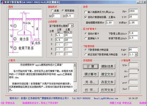Click 另存.. to save as
This screenshot has width=147, height=106.
point(91,82)
